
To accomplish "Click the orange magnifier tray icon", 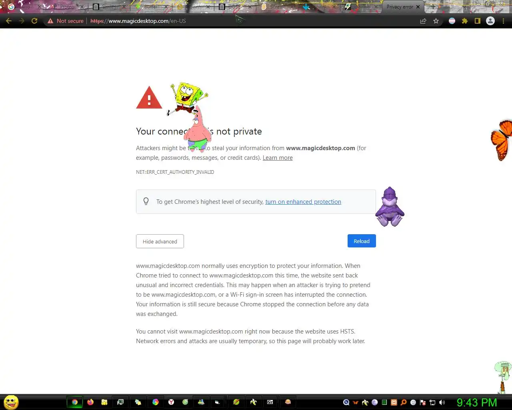I will point(404,402).
